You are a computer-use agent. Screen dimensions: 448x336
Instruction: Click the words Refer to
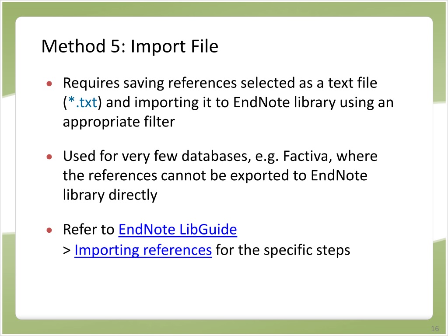[88, 229]
